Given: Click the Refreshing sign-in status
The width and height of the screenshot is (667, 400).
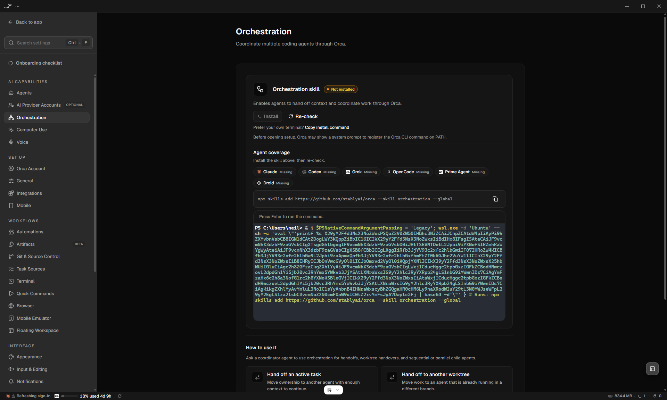Looking at the screenshot, I should [28, 396].
